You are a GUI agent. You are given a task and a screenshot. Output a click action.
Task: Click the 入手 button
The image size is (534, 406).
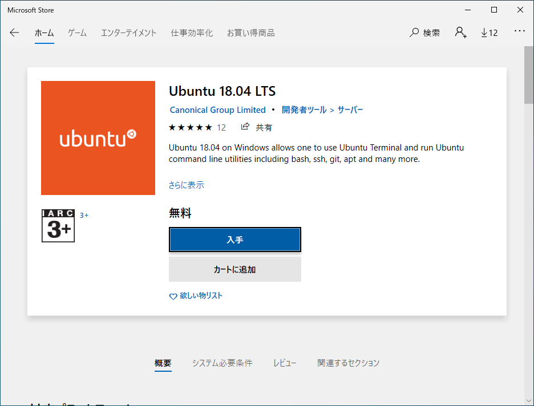(x=235, y=239)
